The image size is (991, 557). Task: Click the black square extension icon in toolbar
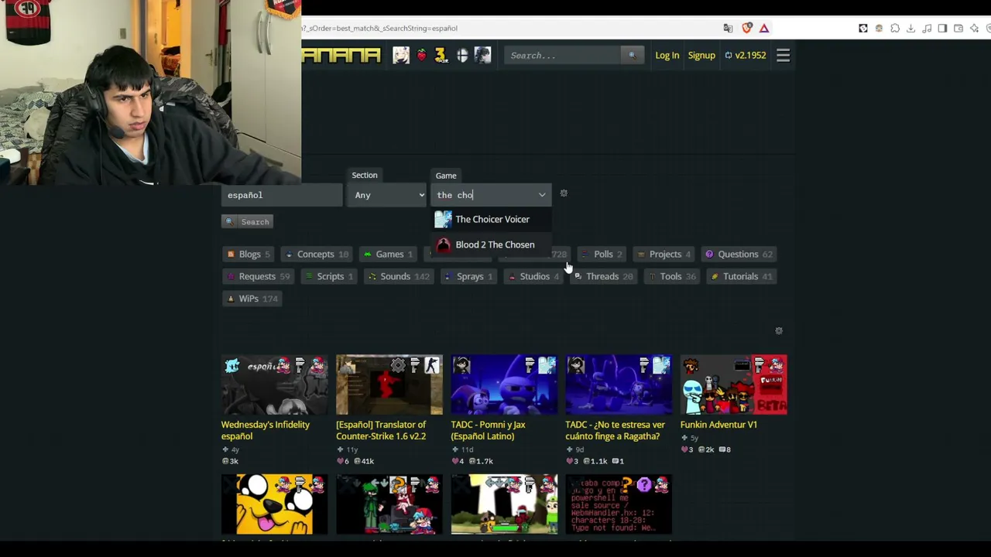click(863, 29)
